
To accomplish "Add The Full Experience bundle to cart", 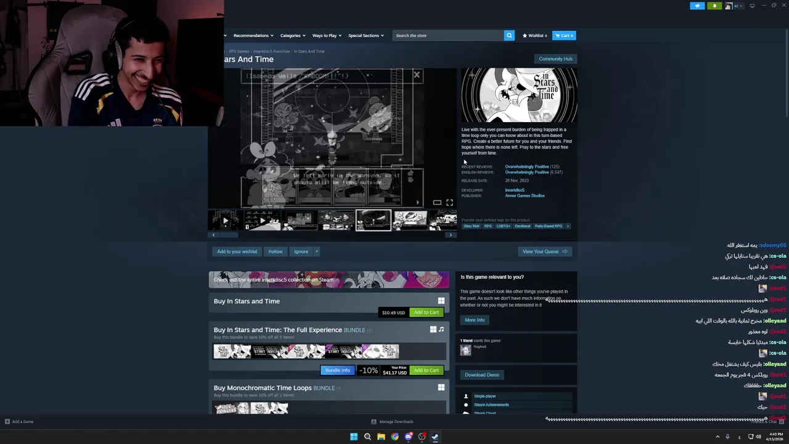I will click(426, 371).
